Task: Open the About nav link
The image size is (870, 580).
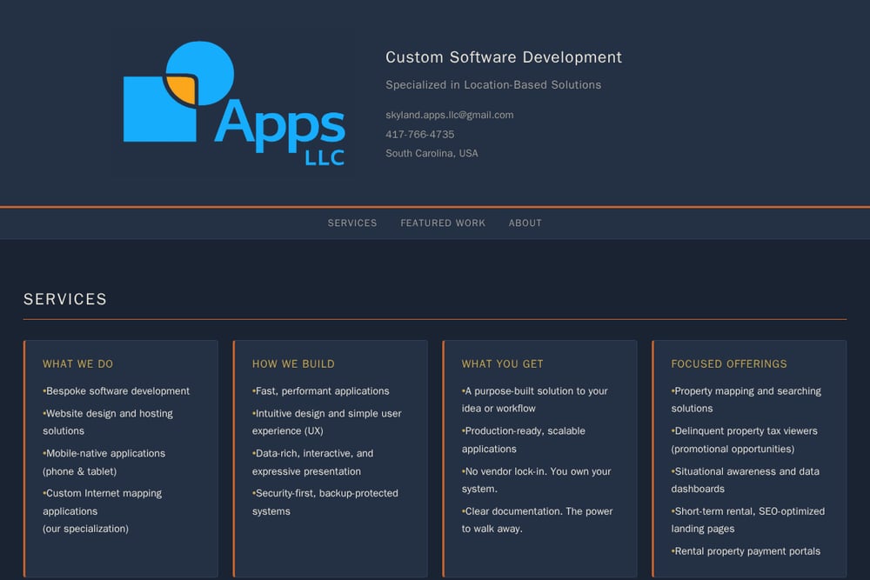Action: (525, 223)
